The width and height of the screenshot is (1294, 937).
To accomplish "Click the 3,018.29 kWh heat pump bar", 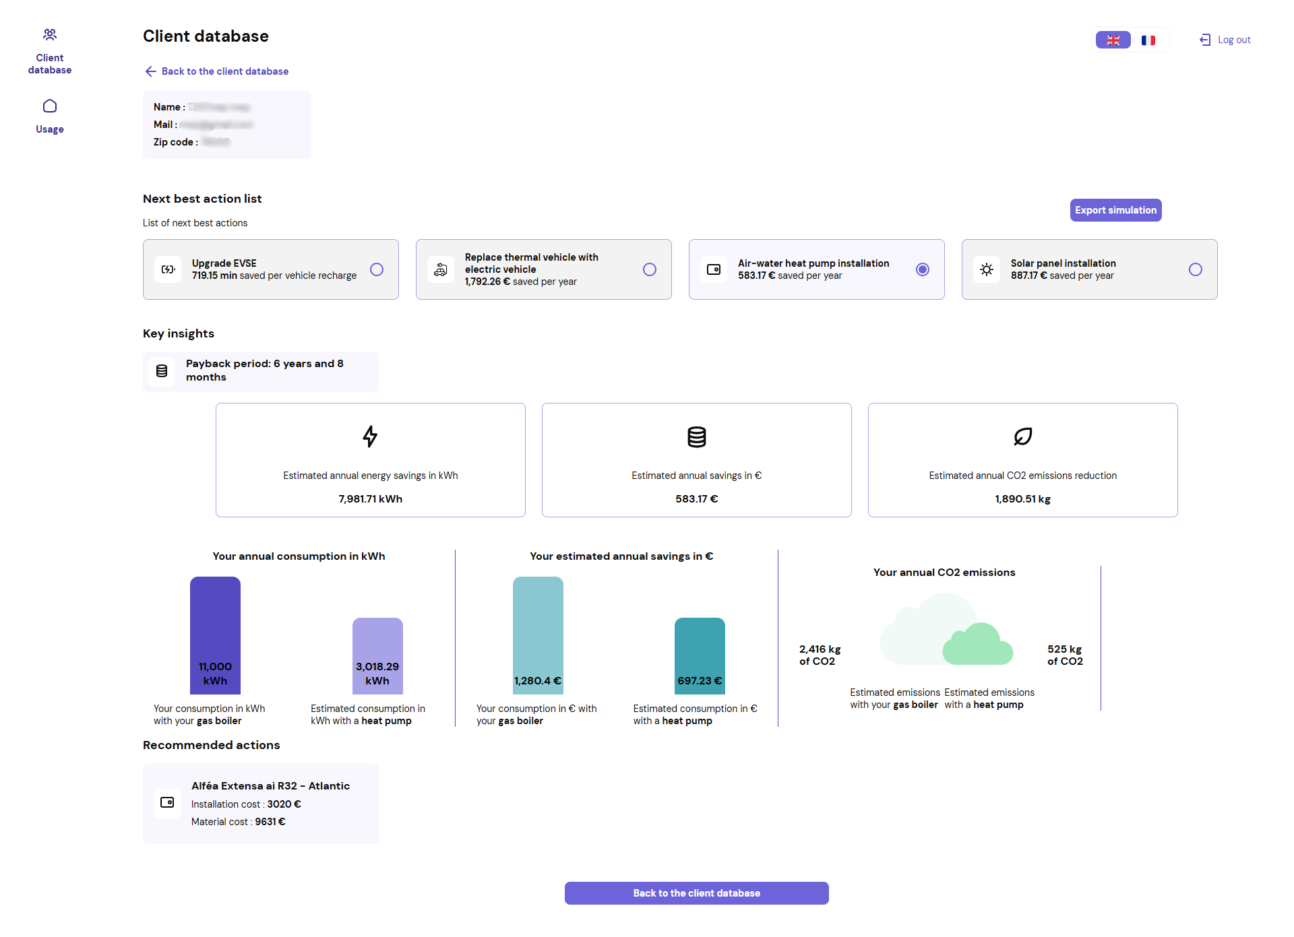I will [377, 656].
